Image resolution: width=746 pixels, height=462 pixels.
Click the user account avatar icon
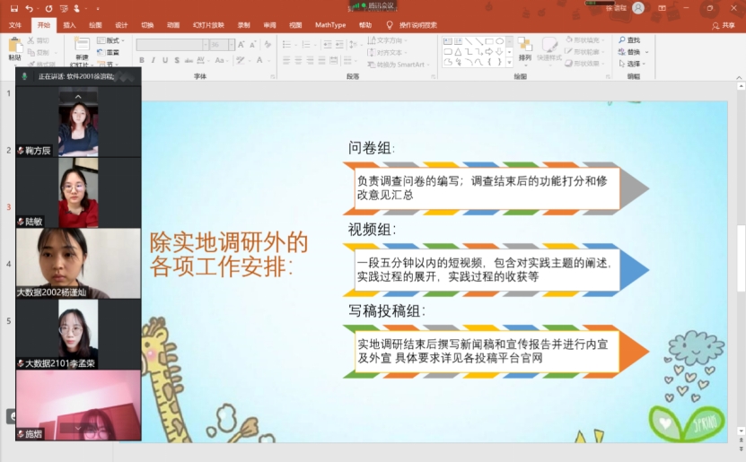(638, 8)
